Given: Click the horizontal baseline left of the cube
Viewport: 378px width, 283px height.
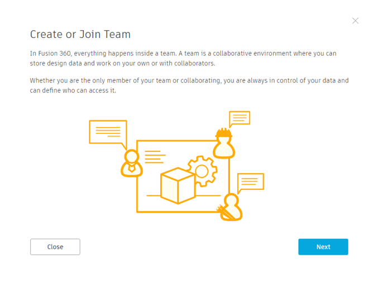Looking at the screenshot, I should (x=154, y=195).
